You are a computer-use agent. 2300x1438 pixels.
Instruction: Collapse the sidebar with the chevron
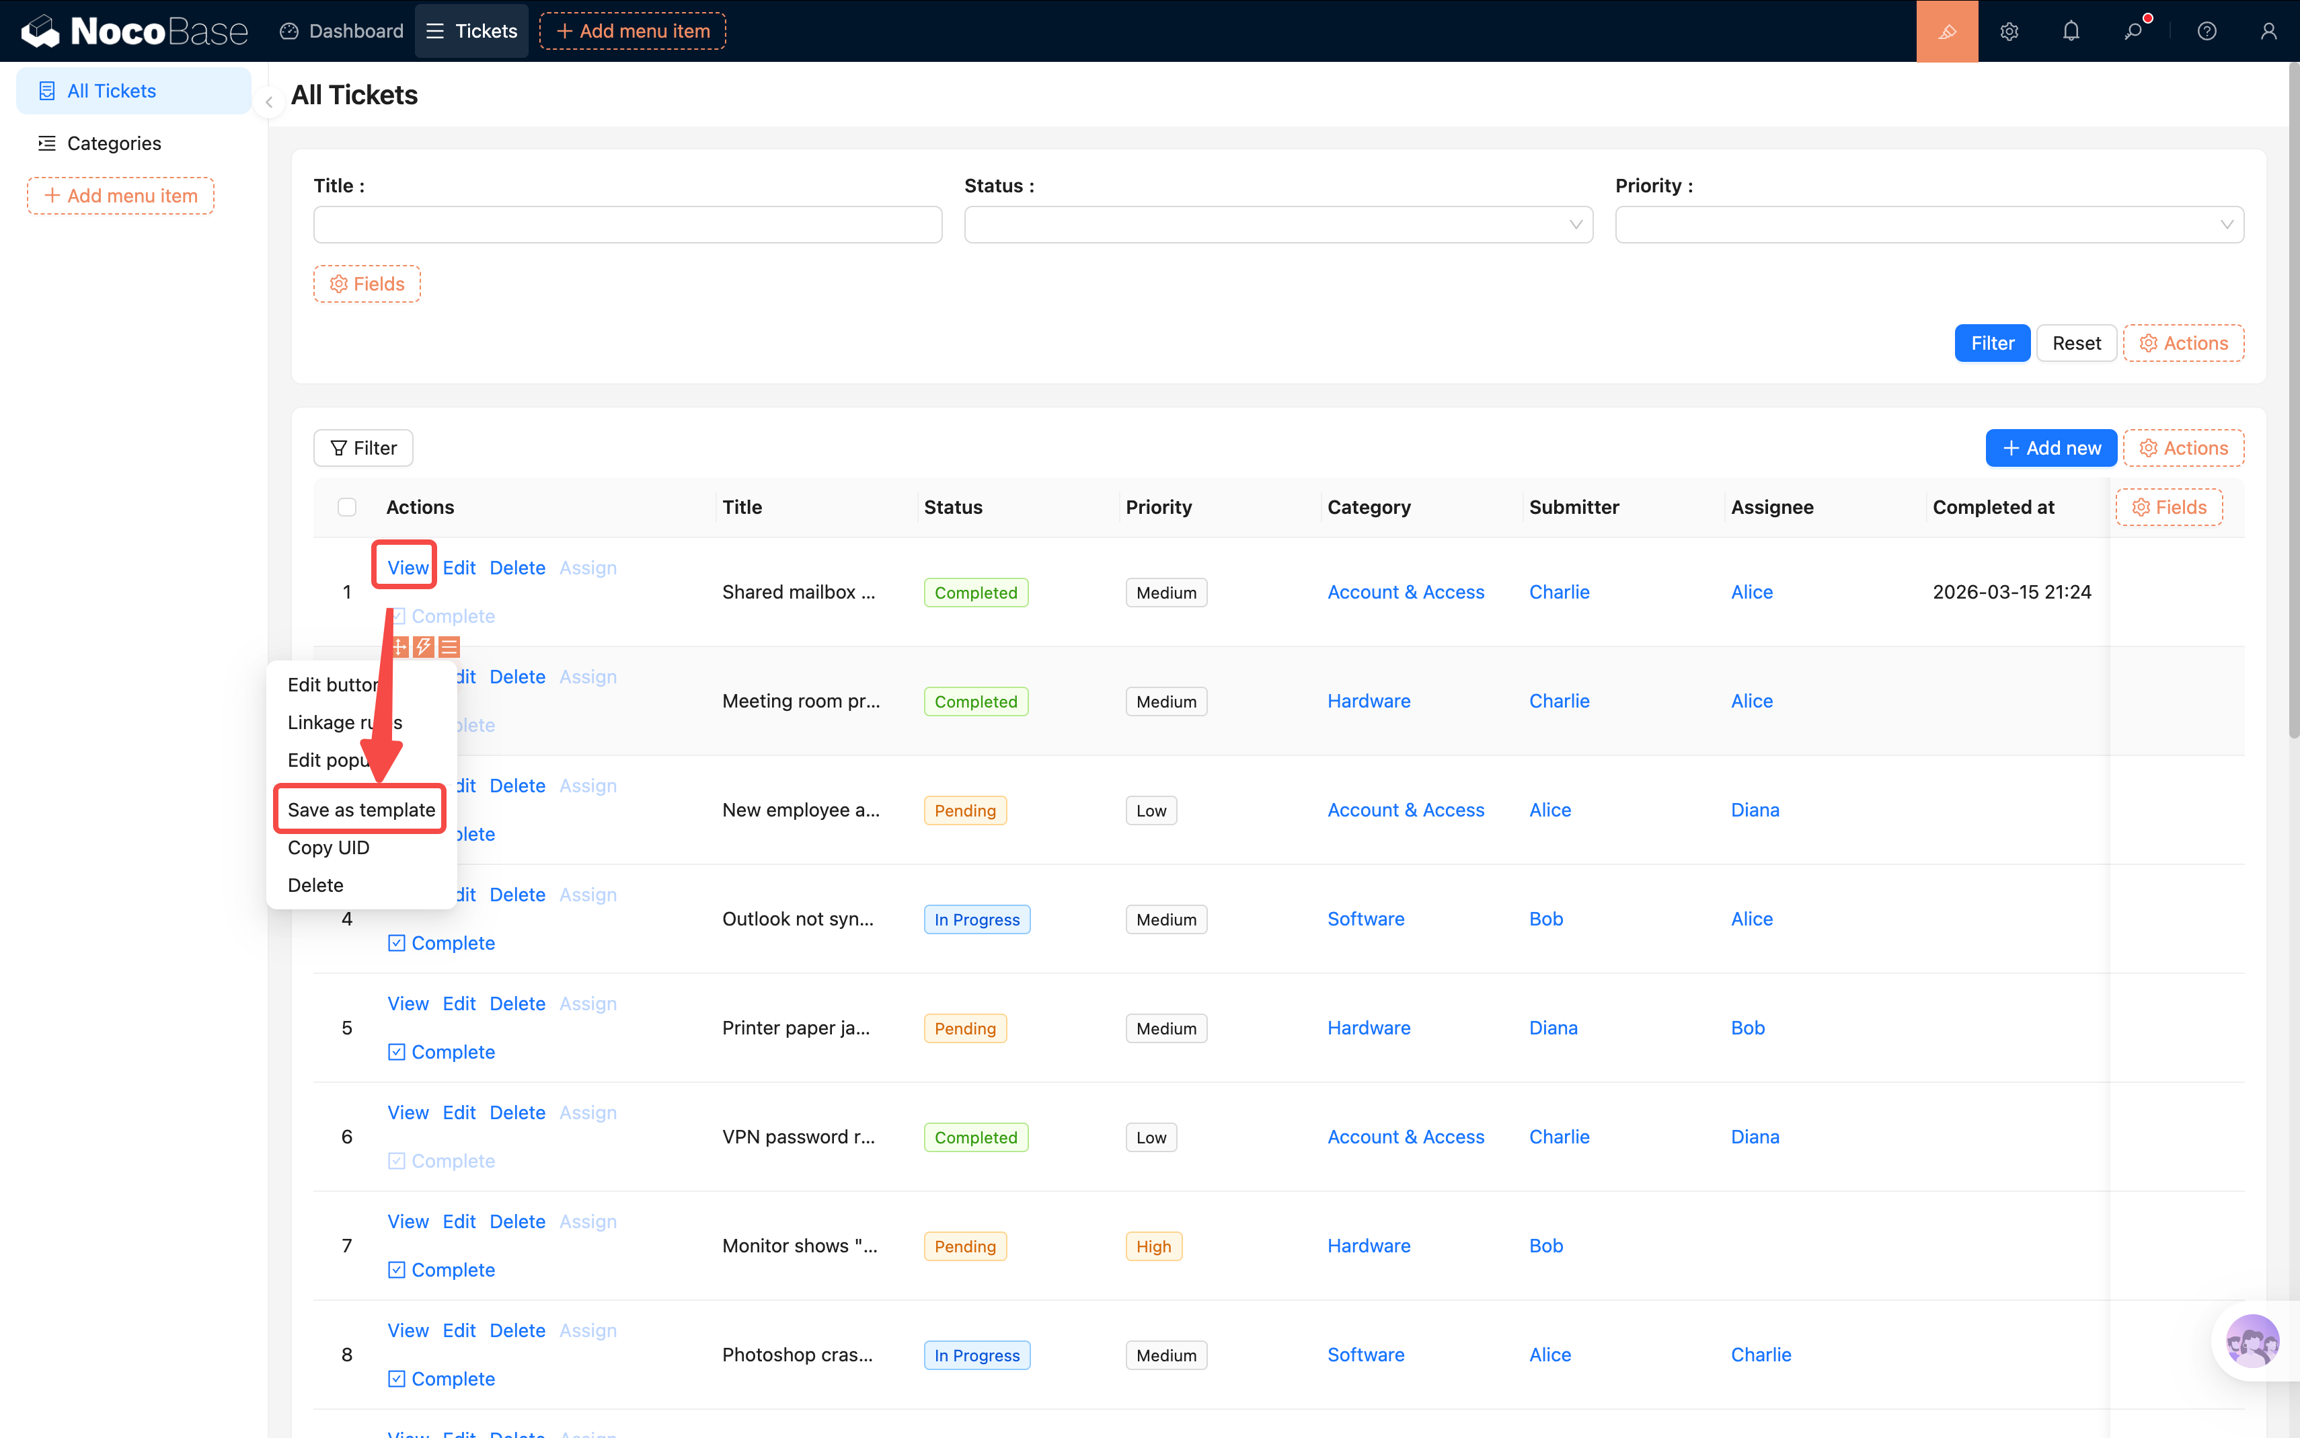pyautogui.click(x=269, y=102)
